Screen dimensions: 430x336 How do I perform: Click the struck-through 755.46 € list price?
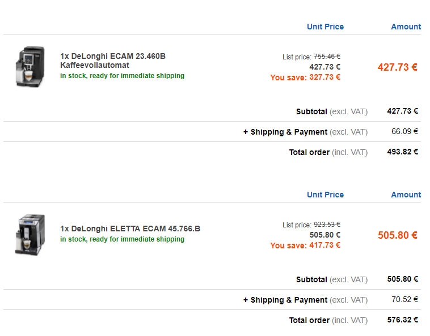point(327,57)
